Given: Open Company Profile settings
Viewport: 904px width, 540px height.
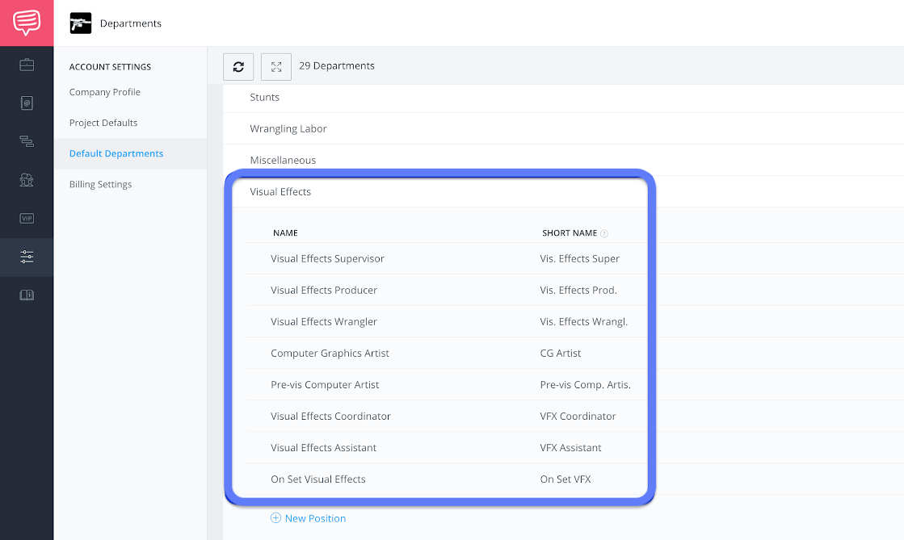Looking at the screenshot, I should (x=105, y=92).
